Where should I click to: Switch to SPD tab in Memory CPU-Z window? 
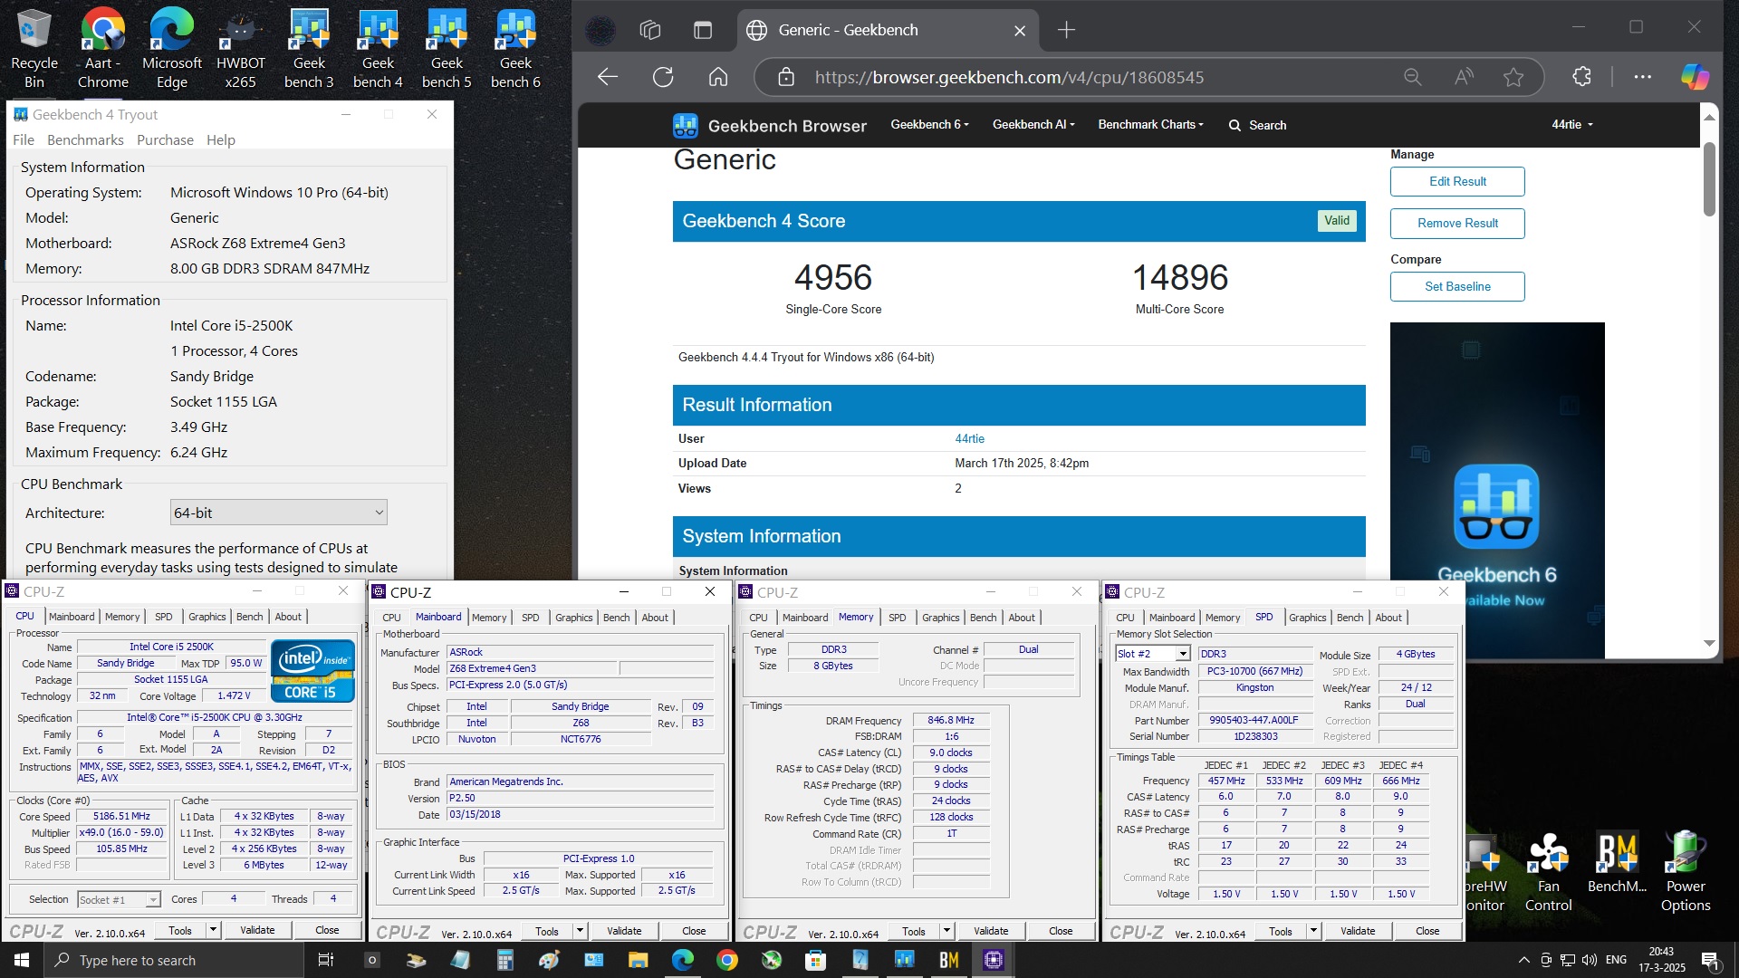click(897, 618)
